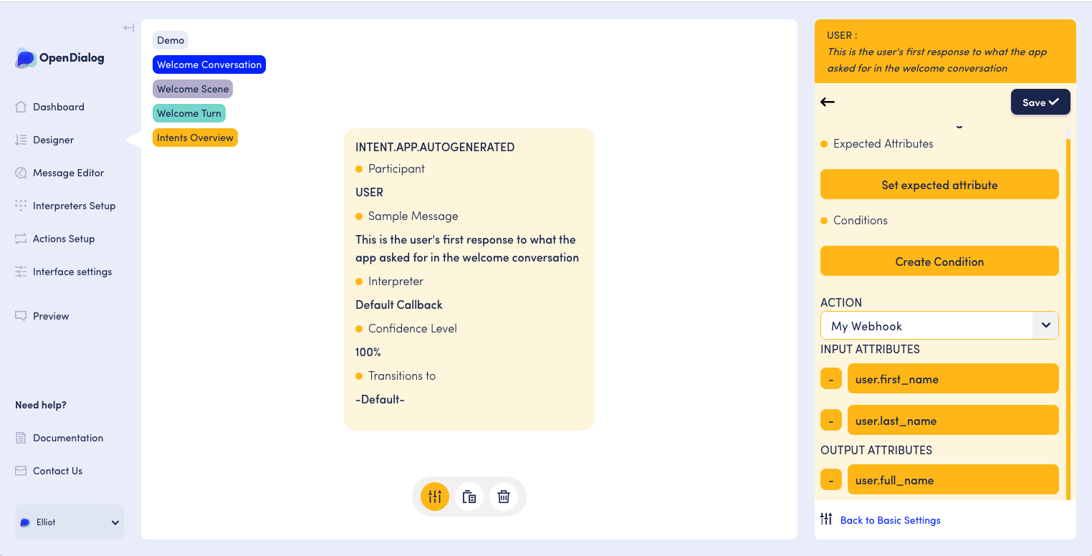Remove the user.full_name output attribute
The height and width of the screenshot is (556, 1092).
click(831, 480)
